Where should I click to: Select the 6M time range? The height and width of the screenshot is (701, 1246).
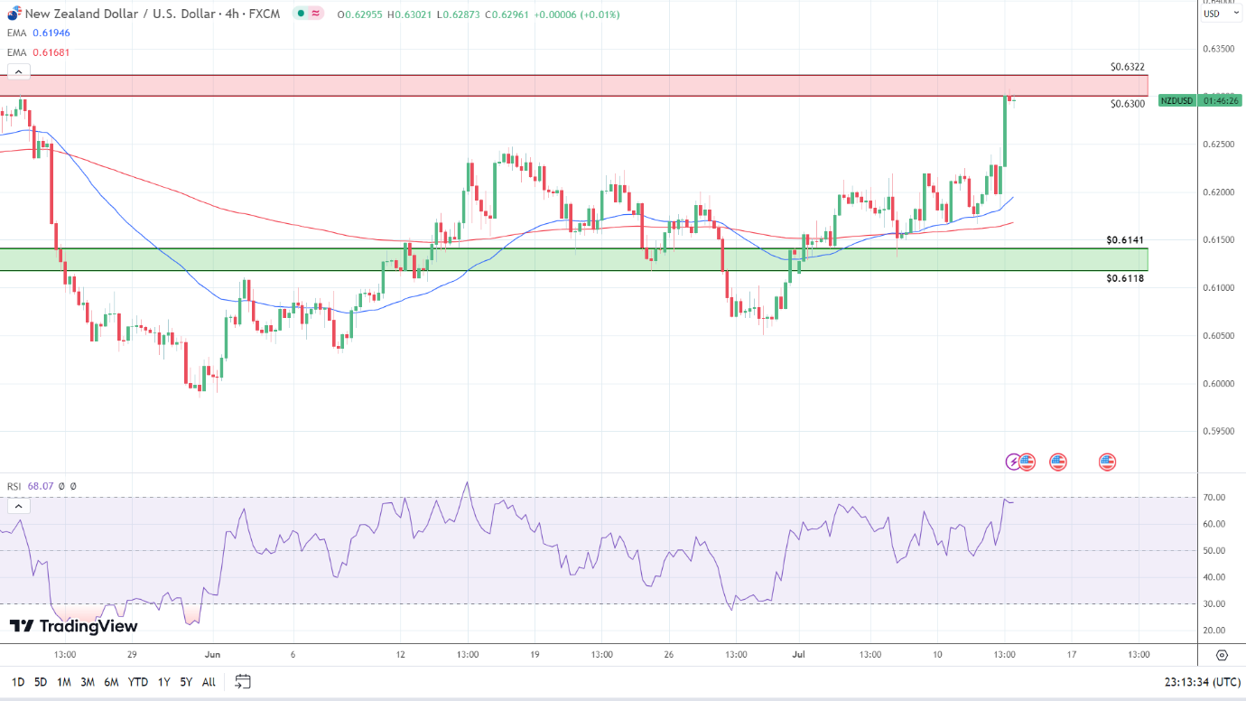point(112,682)
